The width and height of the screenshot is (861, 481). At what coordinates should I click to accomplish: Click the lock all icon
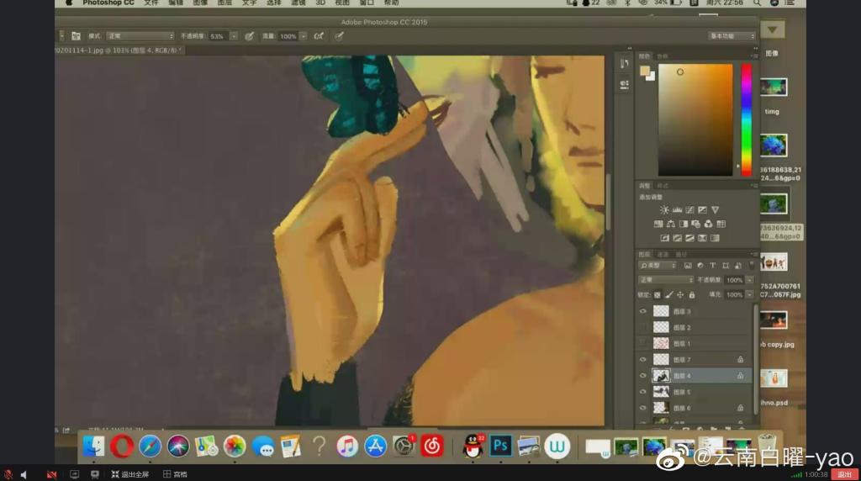[692, 295]
